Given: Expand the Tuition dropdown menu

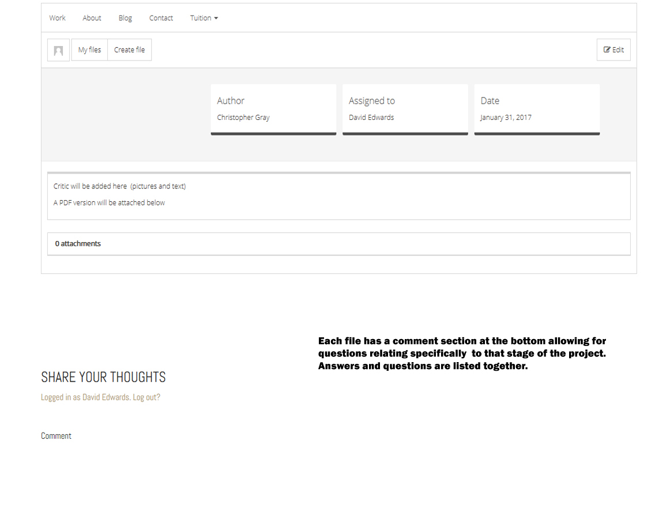Looking at the screenshot, I should [x=204, y=18].
